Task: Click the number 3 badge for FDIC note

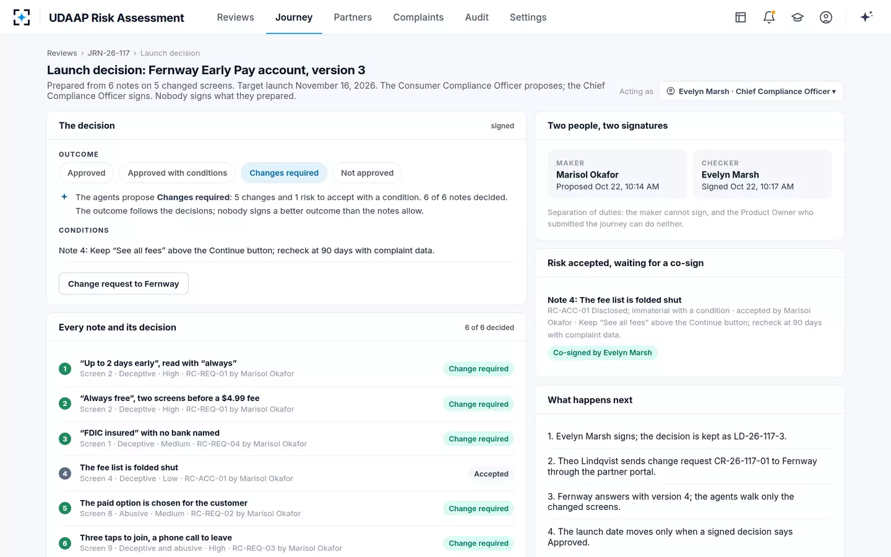Action: click(65, 439)
